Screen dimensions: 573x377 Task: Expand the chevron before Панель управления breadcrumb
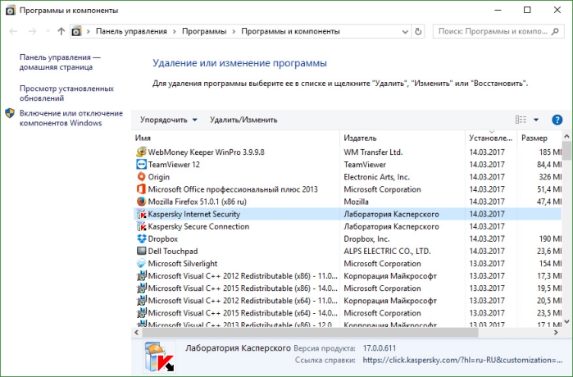(x=88, y=31)
